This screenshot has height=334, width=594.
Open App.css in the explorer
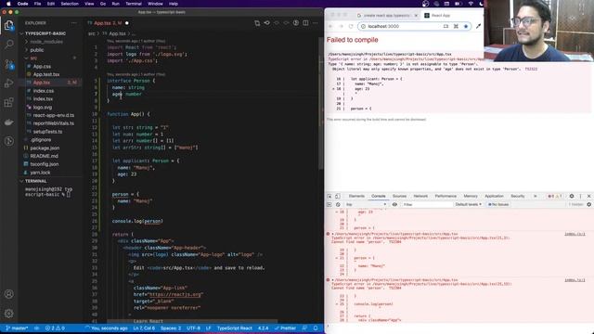click(x=42, y=66)
